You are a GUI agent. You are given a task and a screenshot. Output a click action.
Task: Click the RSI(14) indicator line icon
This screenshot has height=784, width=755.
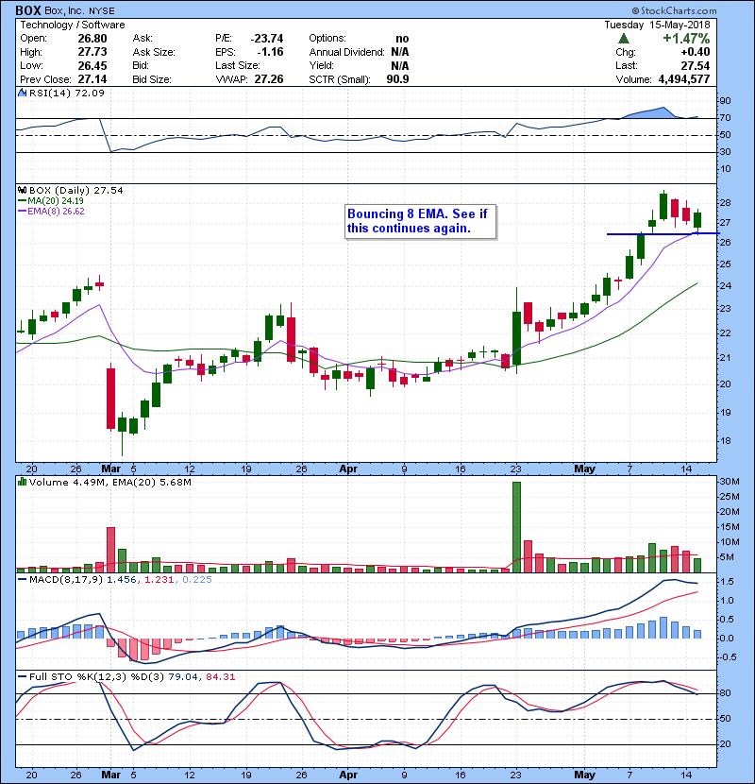(22, 93)
